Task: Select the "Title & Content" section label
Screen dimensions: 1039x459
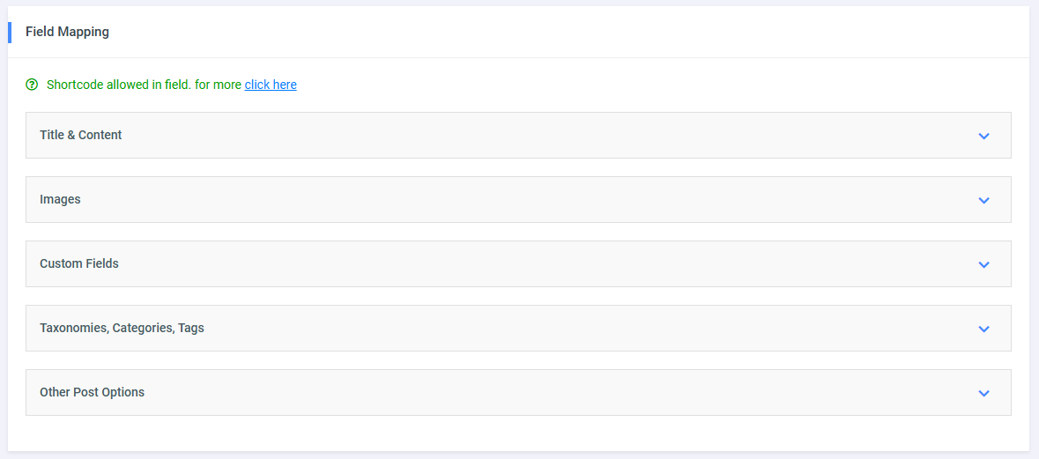Action: 81,135
